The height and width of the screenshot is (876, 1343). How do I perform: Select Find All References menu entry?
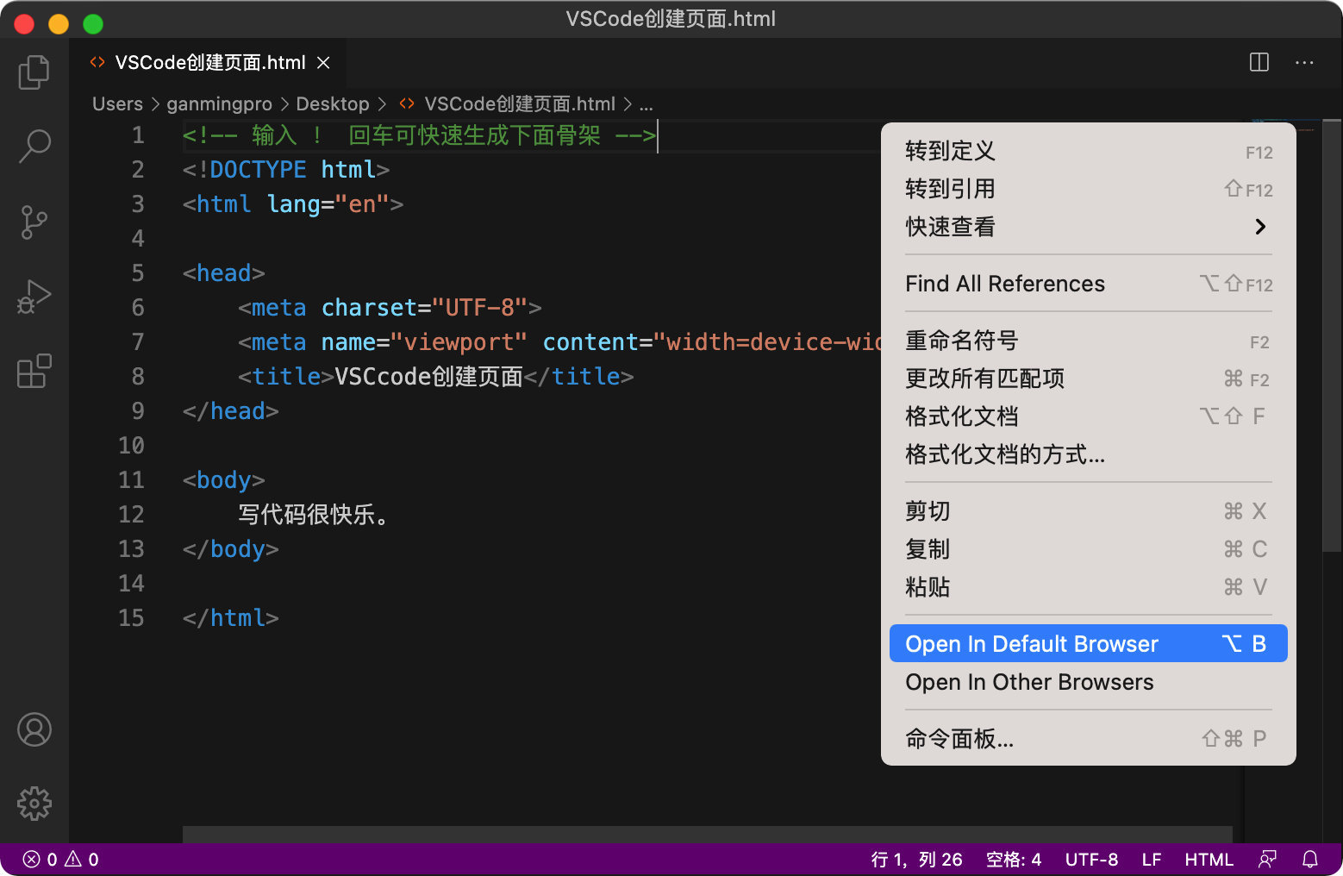(1089, 284)
